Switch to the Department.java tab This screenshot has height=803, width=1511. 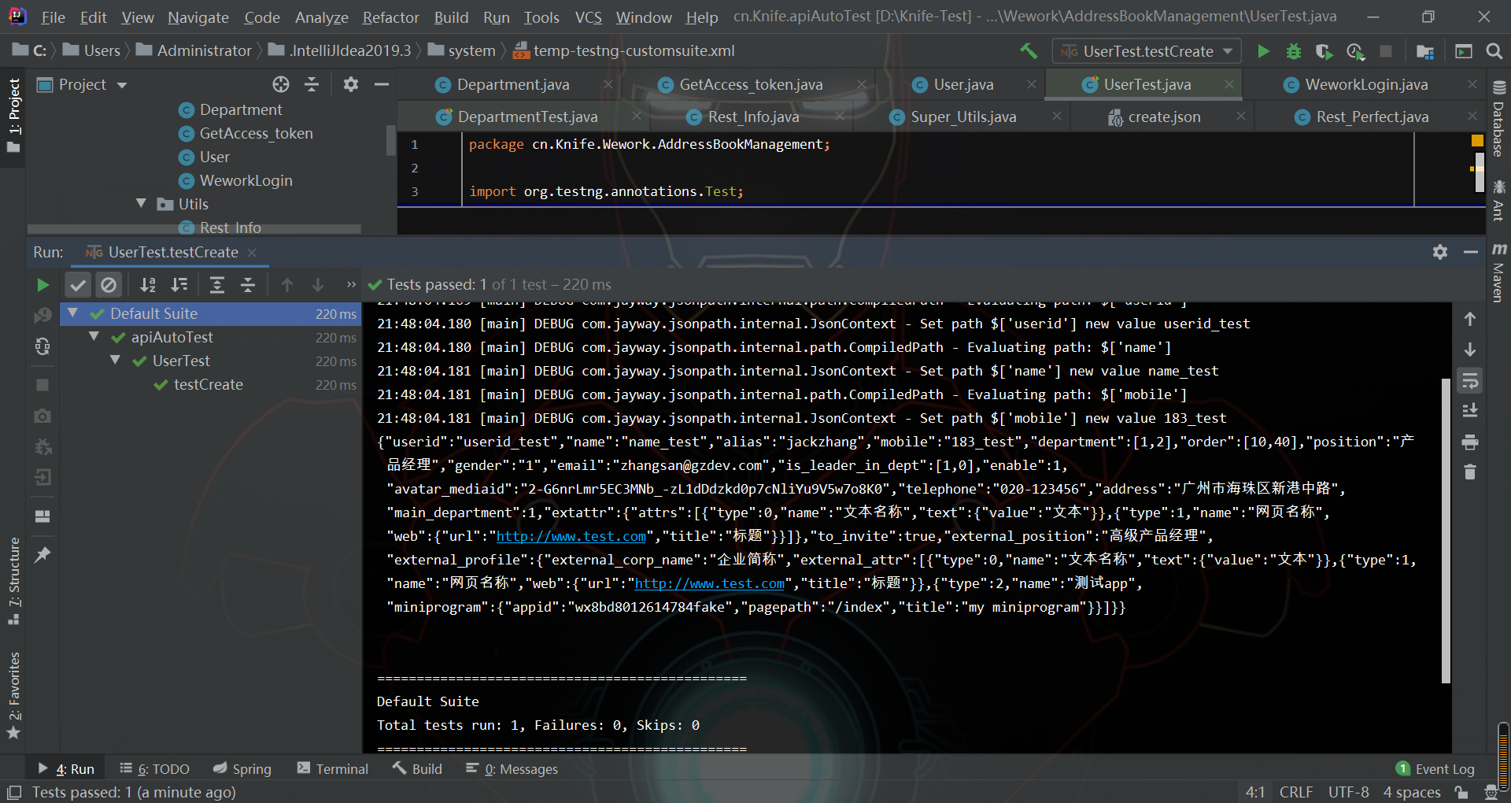pyautogui.click(x=512, y=84)
